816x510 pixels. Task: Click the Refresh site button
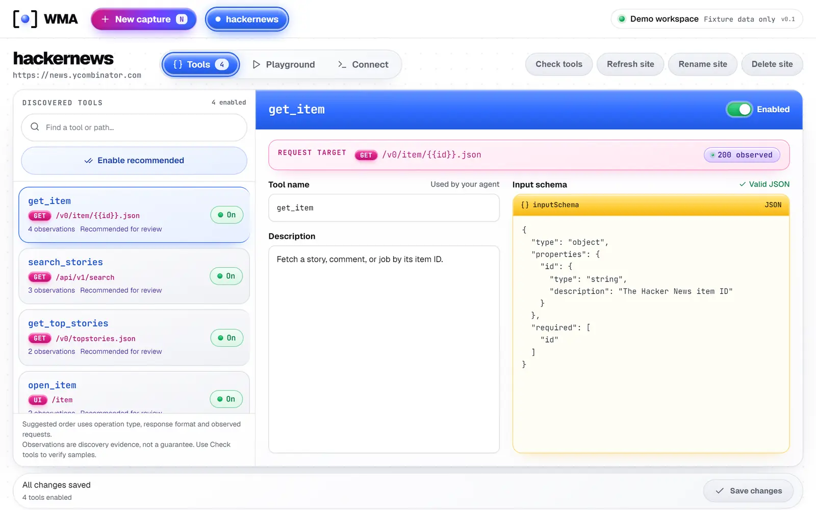tap(630, 64)
